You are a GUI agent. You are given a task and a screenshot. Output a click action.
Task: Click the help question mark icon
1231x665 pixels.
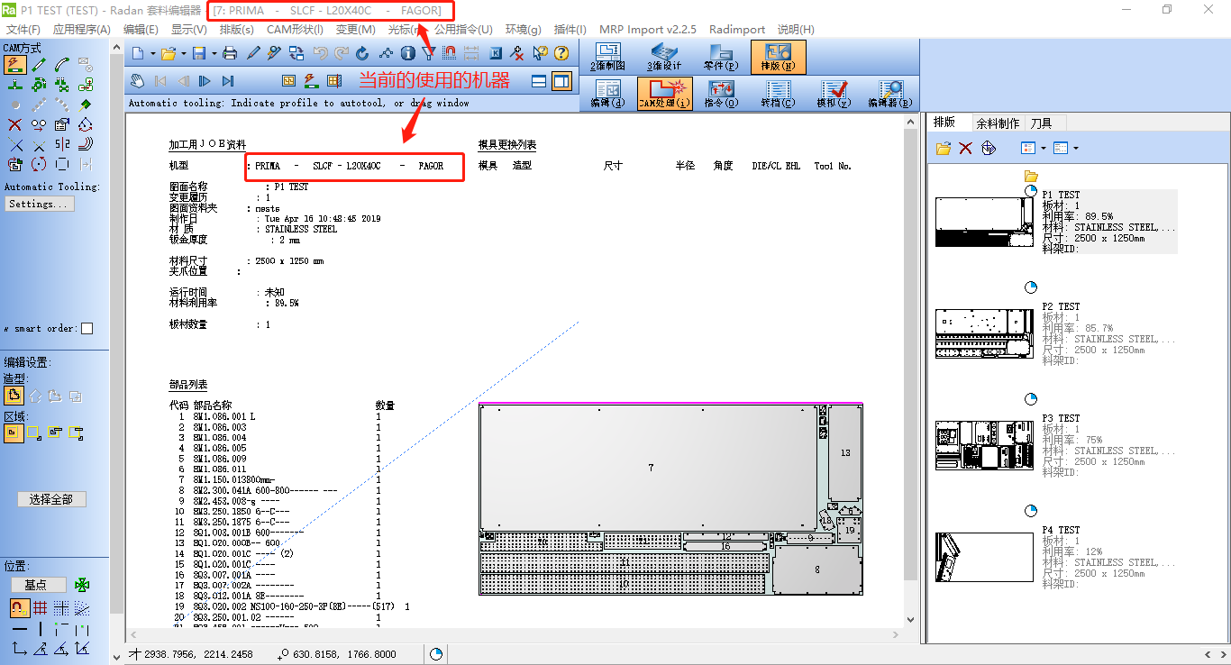561,53
